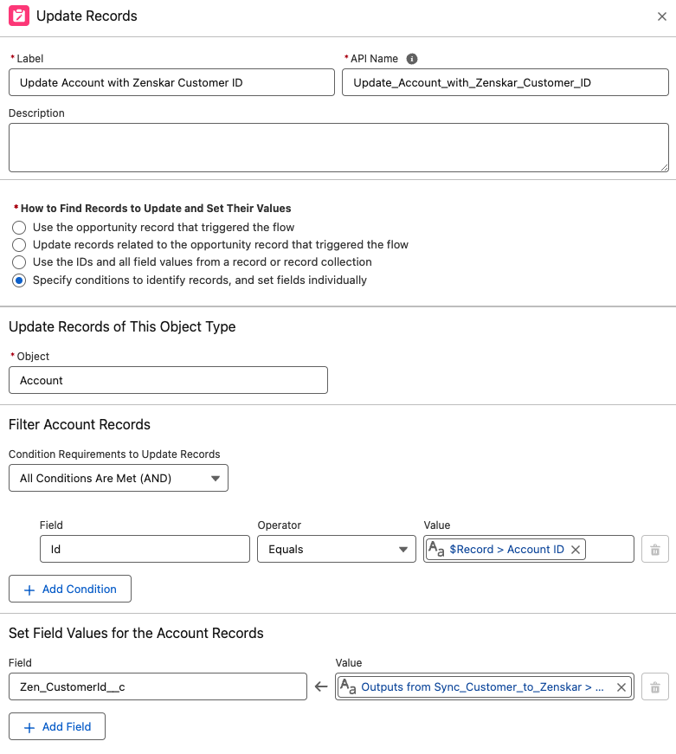
Task: Clear the Sync_Customer_to_Zenskar output value
Action: click(621, 687)
